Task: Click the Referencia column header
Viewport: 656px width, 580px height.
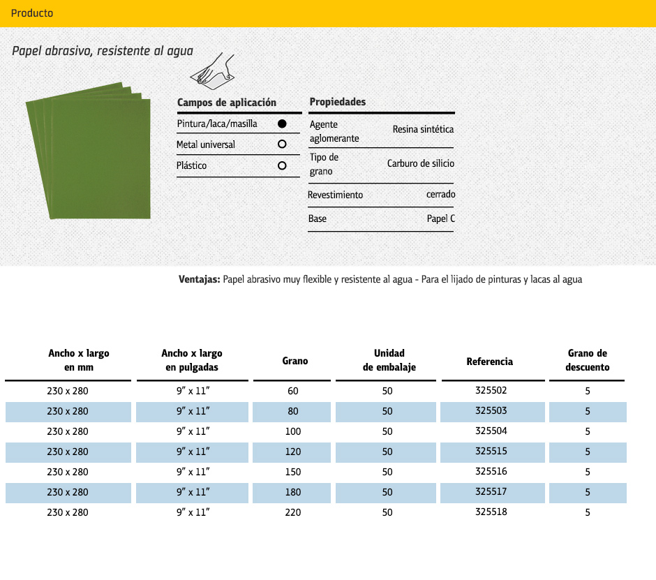Action: pos(489,361)
